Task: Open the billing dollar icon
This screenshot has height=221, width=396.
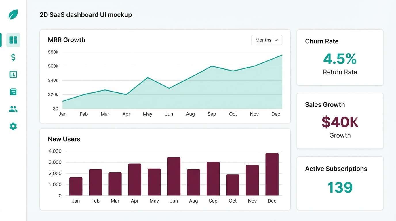Action: pos(13,57)
